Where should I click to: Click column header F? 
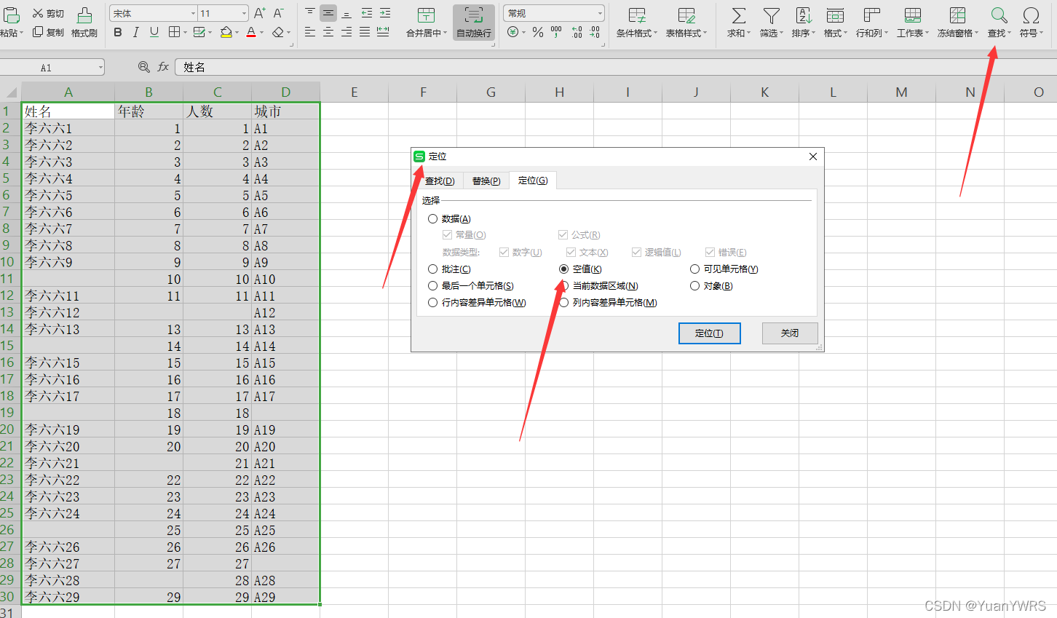(x=423, y=92)
